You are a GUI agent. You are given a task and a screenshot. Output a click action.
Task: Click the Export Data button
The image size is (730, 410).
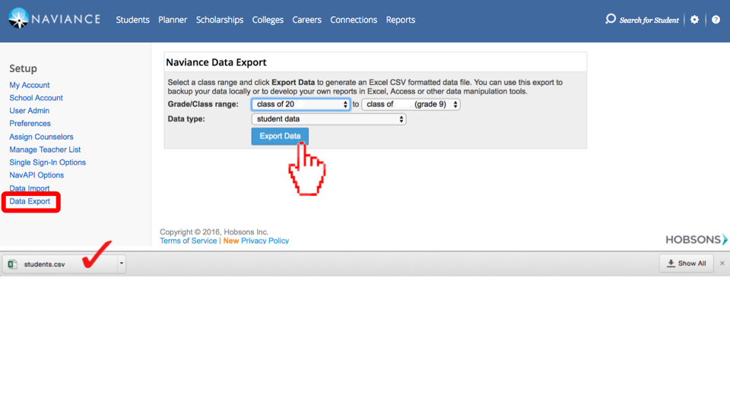pos(280,136)
